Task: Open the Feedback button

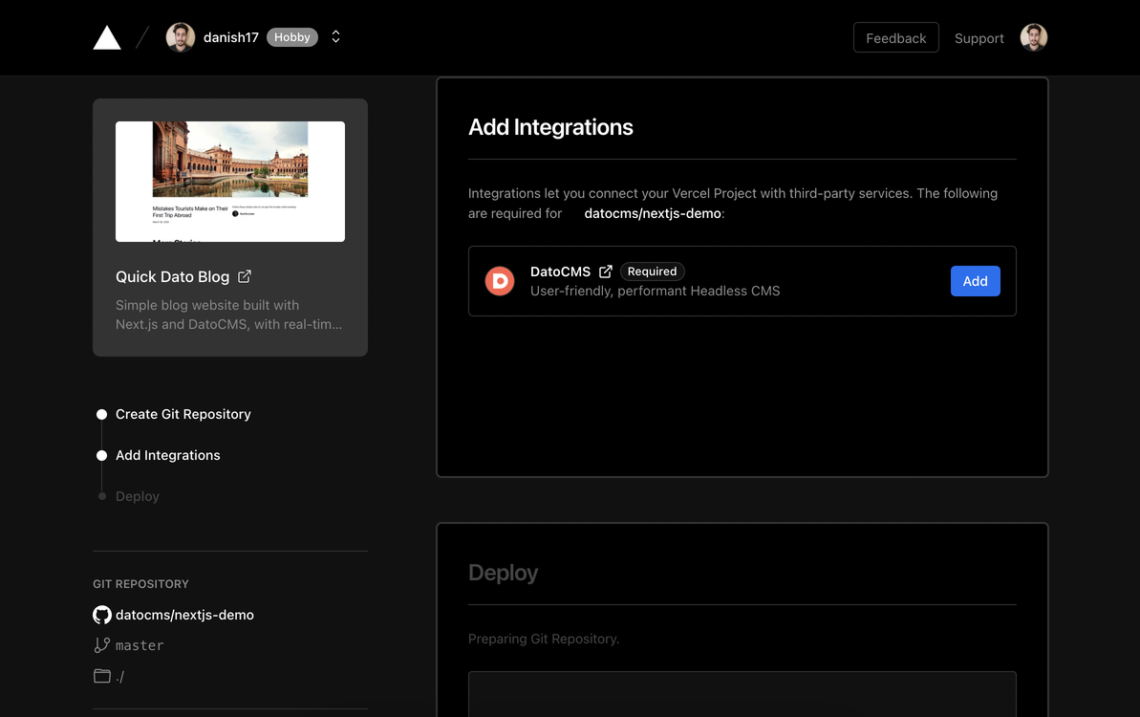Action: (895, 38)
